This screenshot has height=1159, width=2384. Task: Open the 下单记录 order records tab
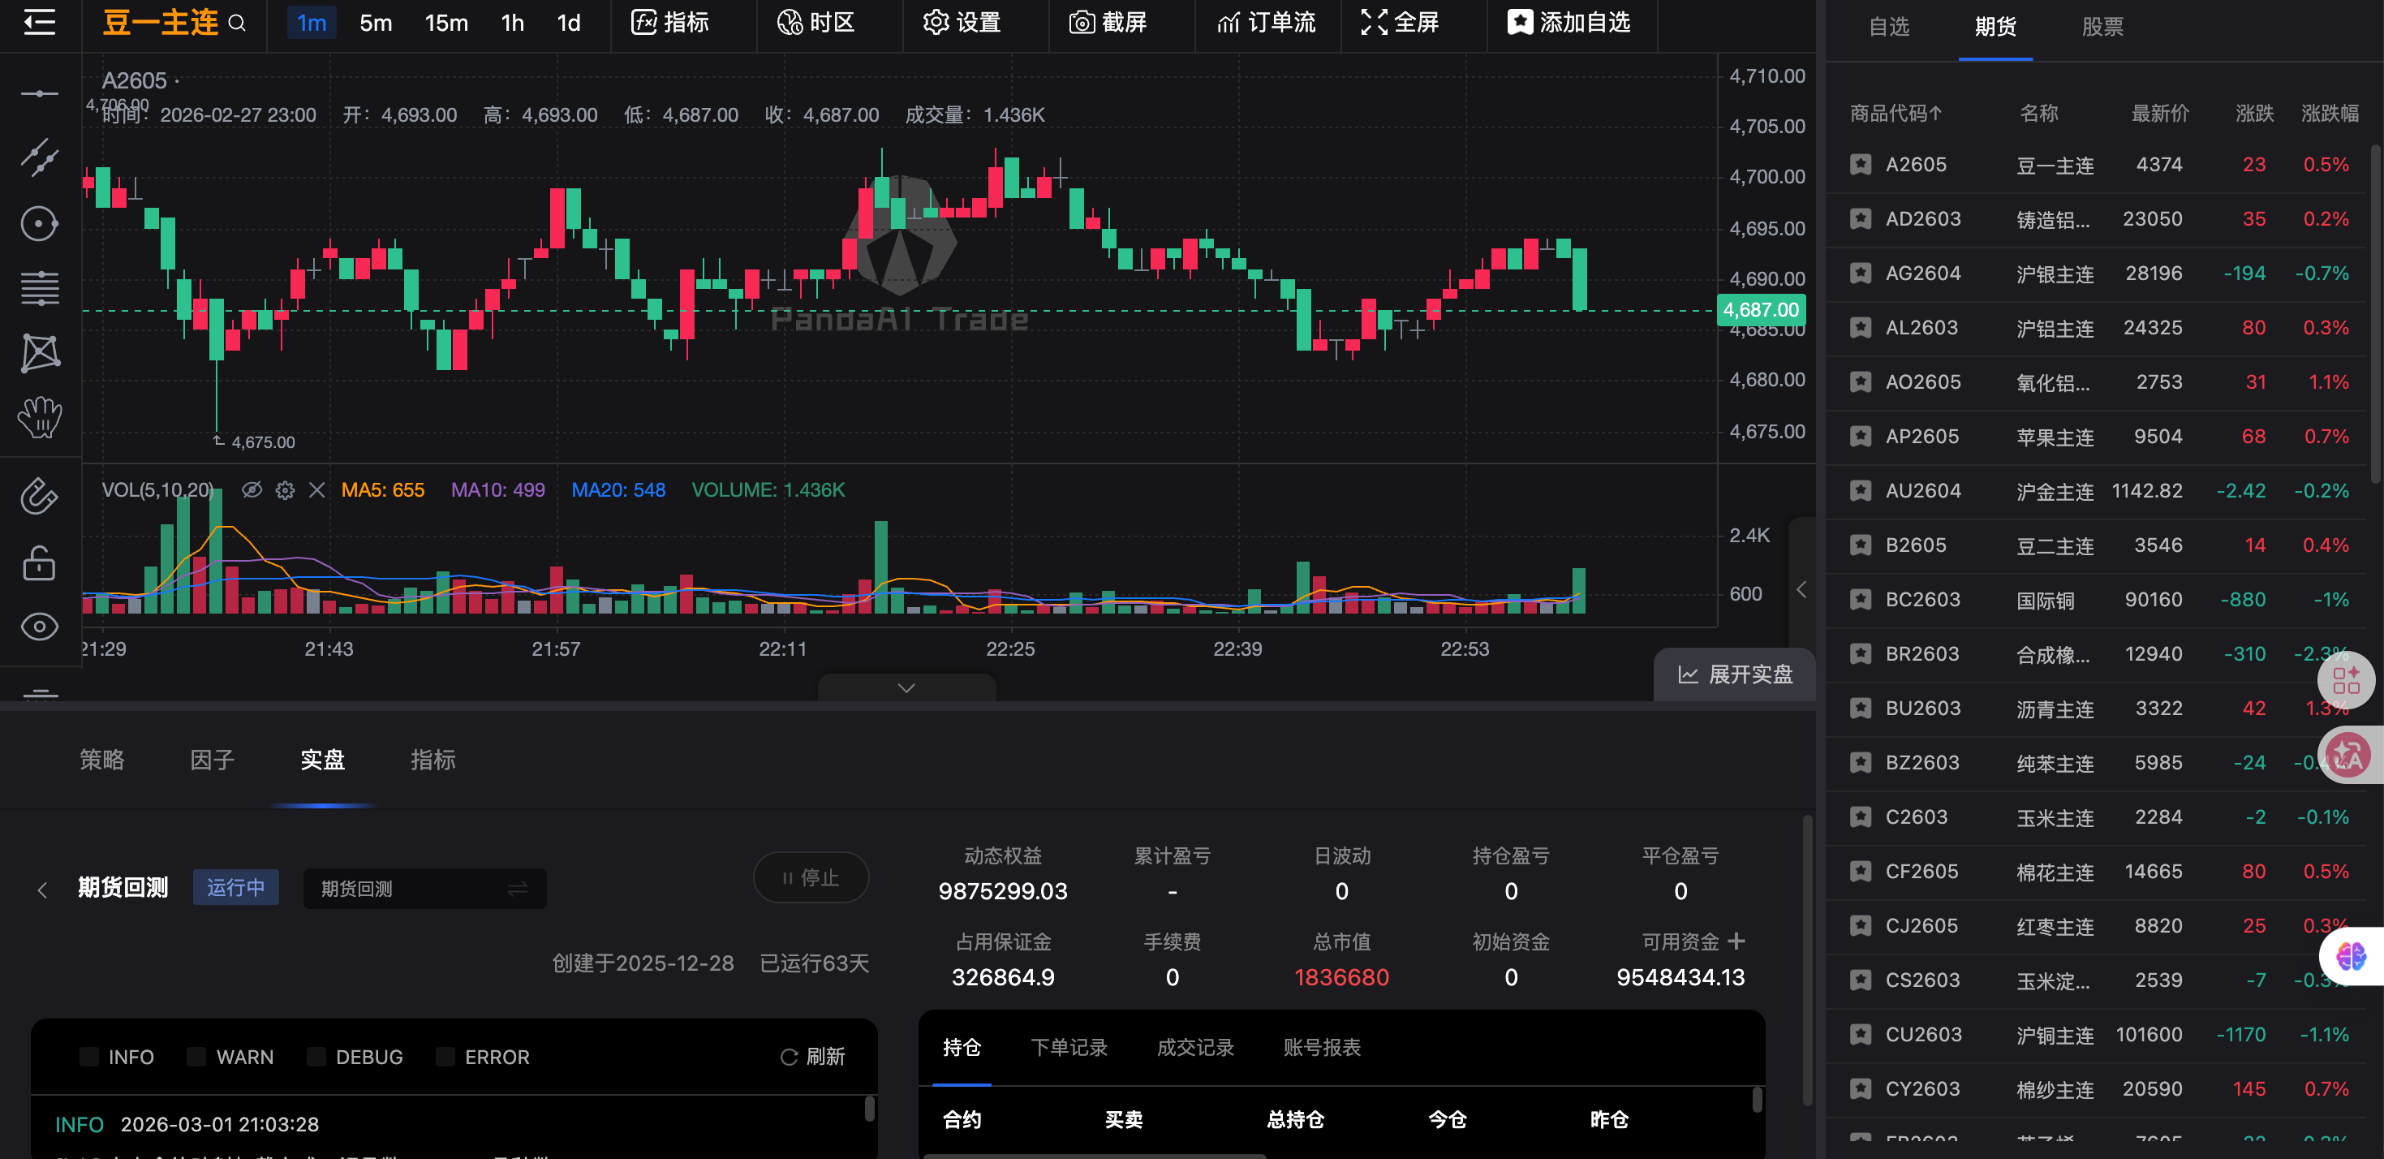(1069, 1047)
